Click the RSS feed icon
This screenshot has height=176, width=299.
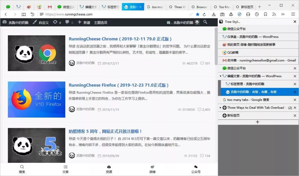(x=274, y=14)
